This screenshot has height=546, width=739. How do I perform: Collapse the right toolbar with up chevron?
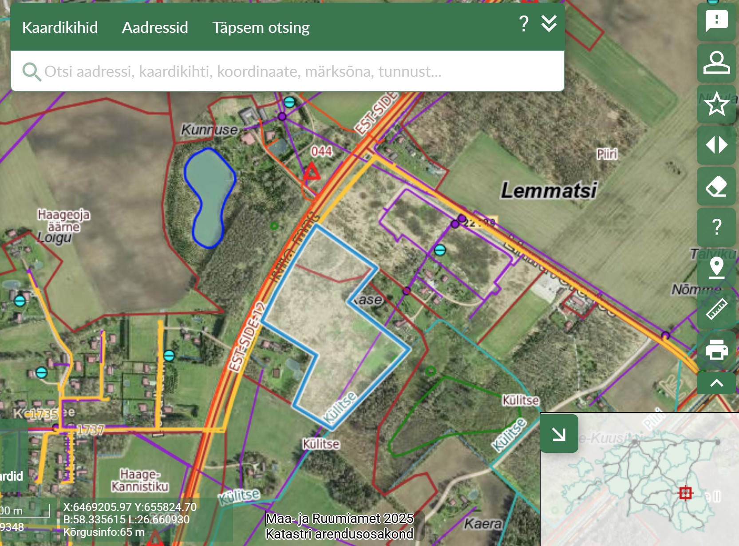pyautogui.click(x=716, y=383)
